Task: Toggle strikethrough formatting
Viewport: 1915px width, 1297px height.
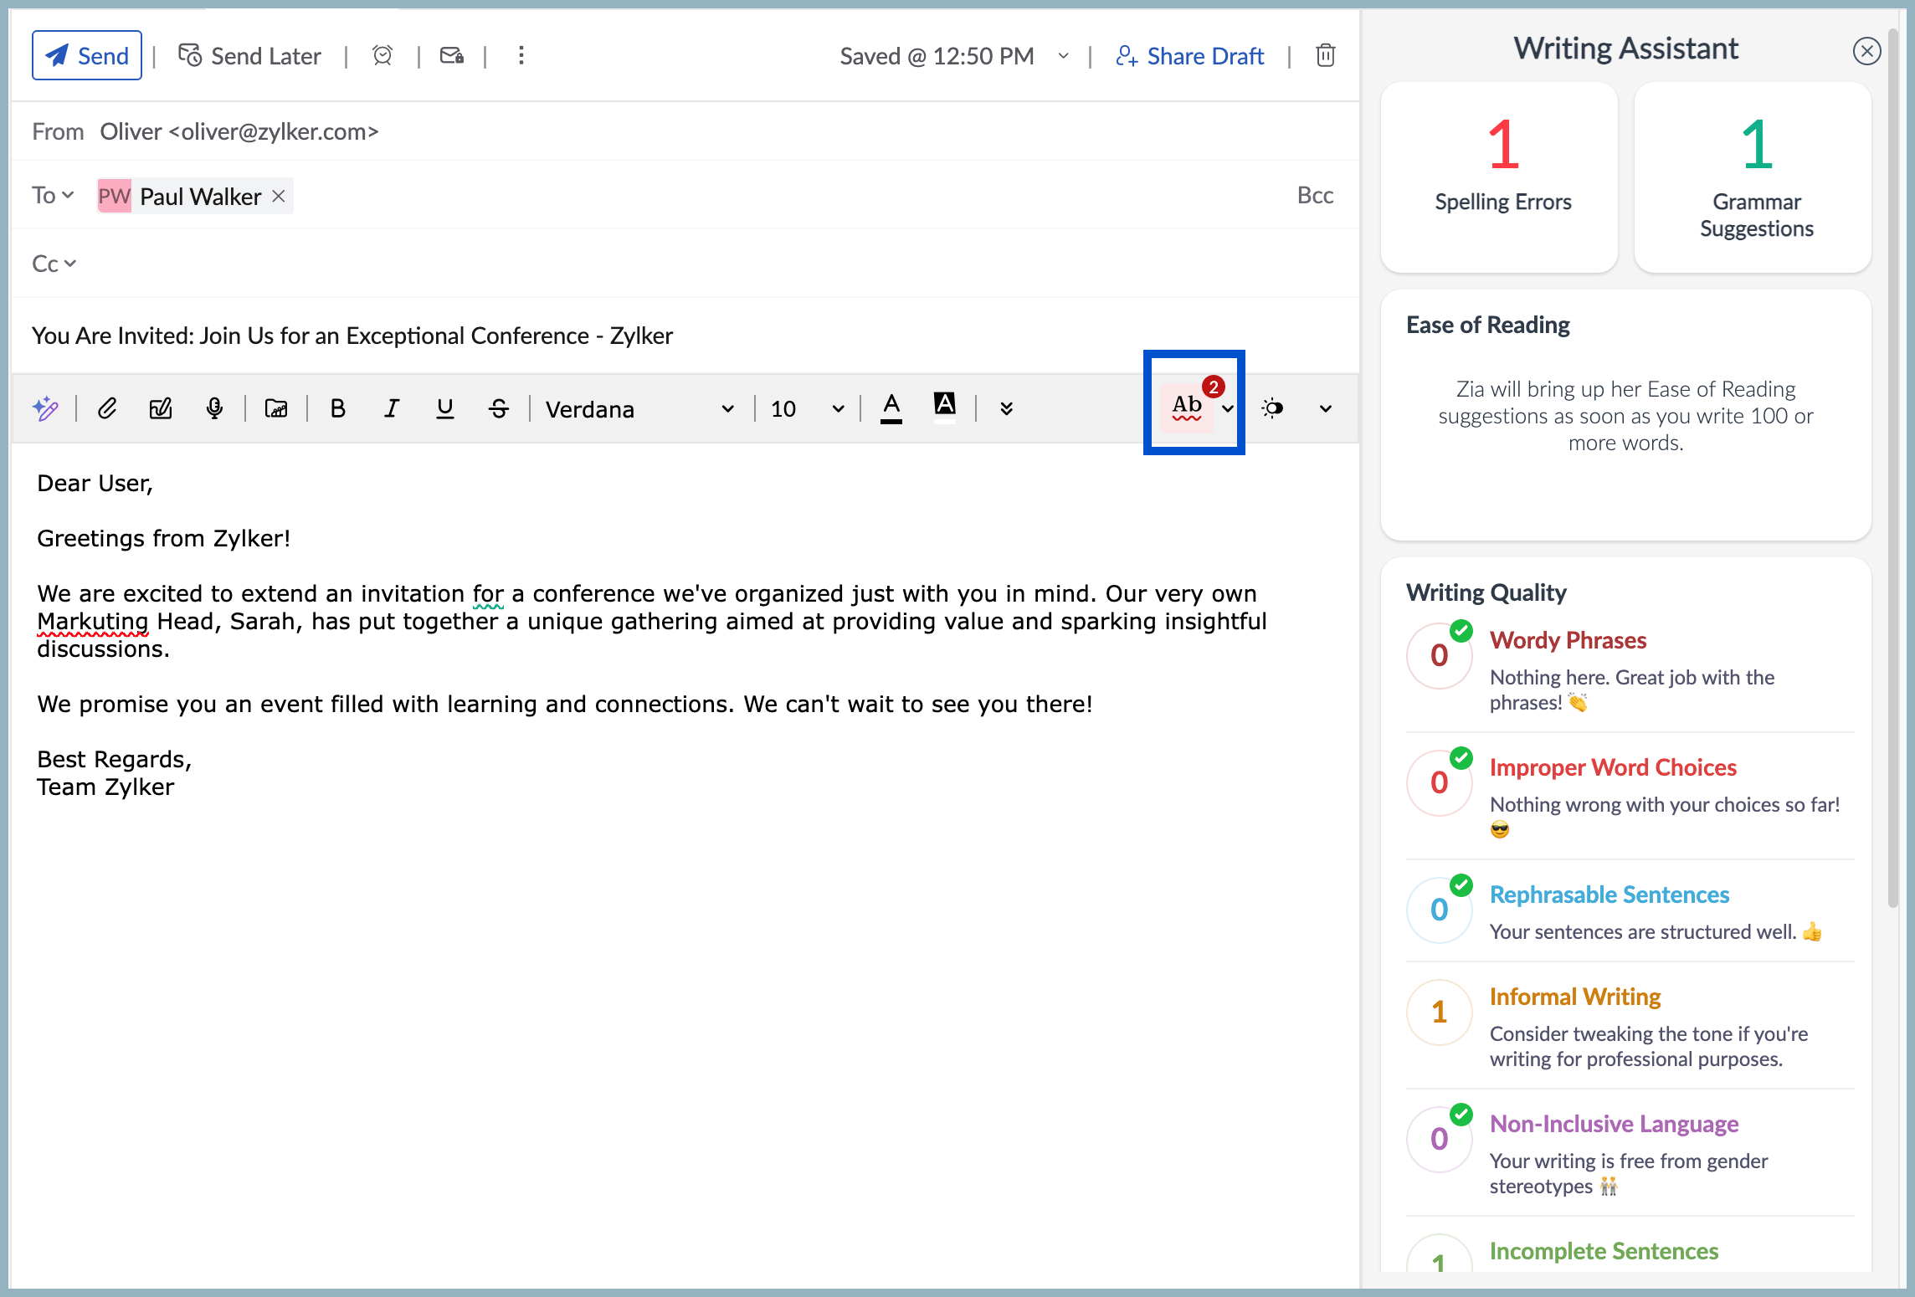Action: pyautogui.click(x=499, y=408)
